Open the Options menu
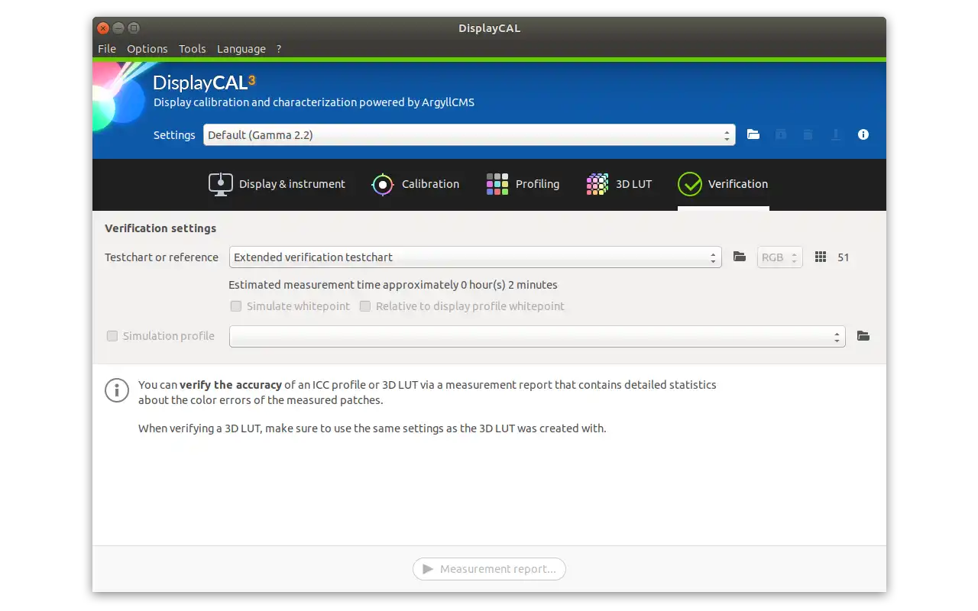Screen dimensions: 978x611 pos(147,49)
